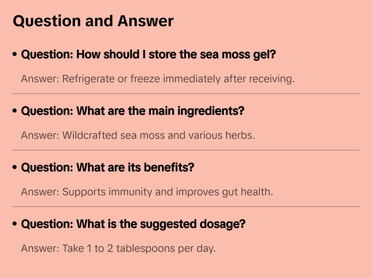The width and height of the screenshot is (372, 278).
Task: Click the divider line below the storage answer
Action: coord(186,94)
